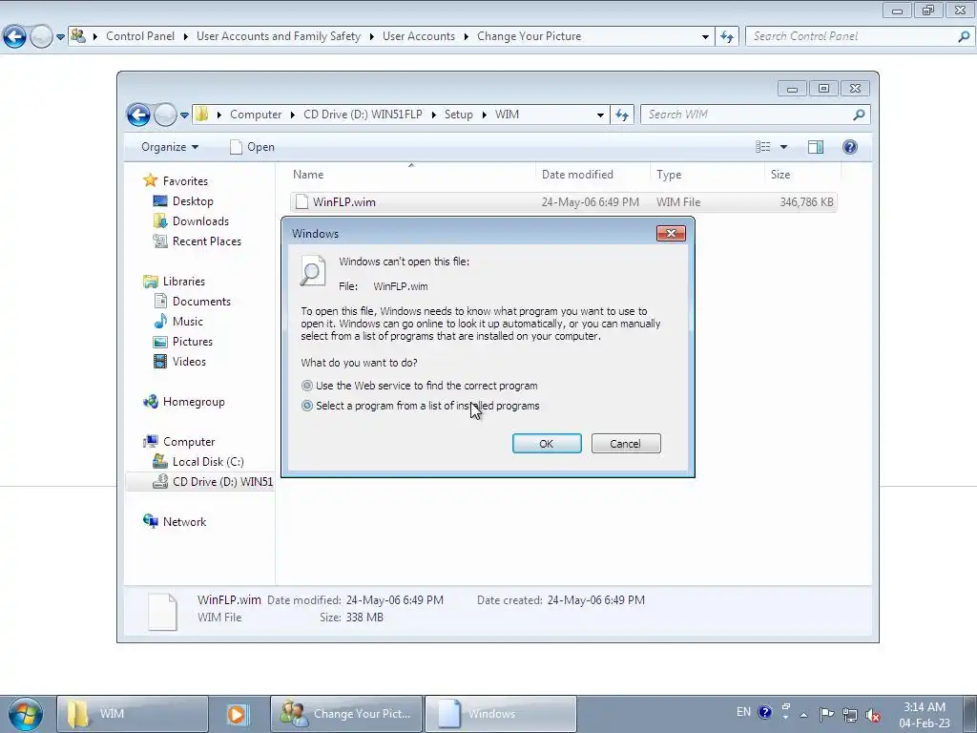Switch to Windows dialog taskbar button
Image resolution: width=977 pixels, height=733 pixels.
[x=500, y=714]
